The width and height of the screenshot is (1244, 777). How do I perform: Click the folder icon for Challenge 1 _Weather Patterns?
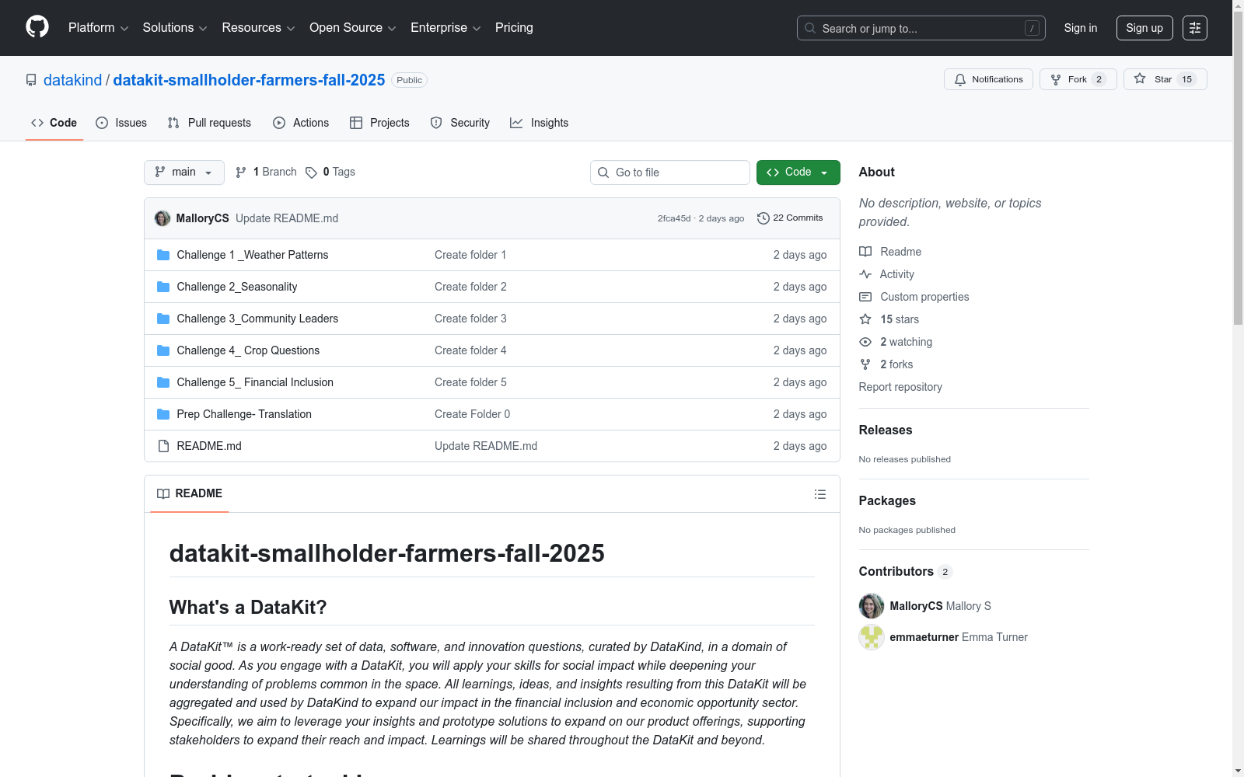point(163,255)
